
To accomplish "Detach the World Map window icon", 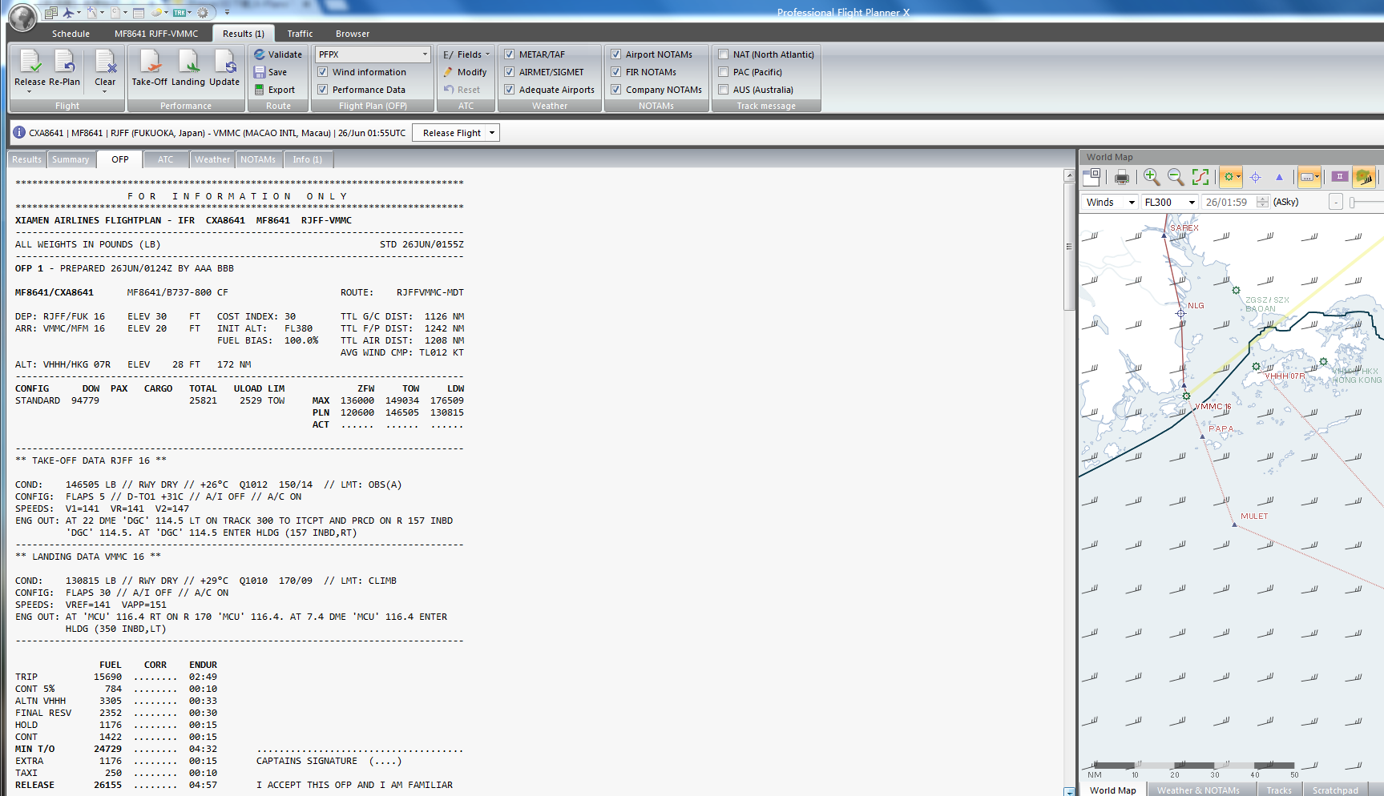I will (x=1091, y=177).
